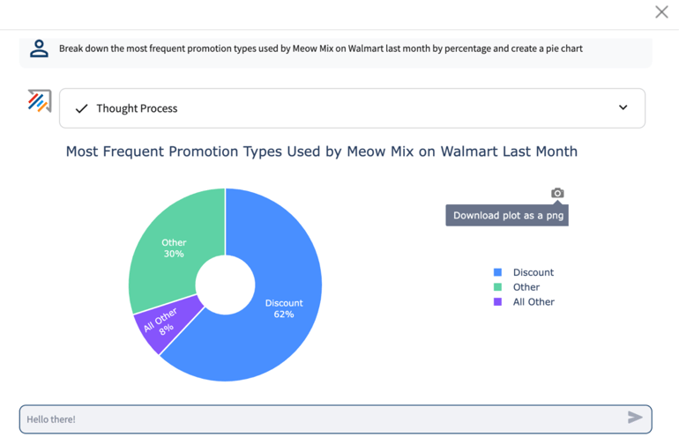
Task: Open the Thought Process panel label
Action: 137,108
